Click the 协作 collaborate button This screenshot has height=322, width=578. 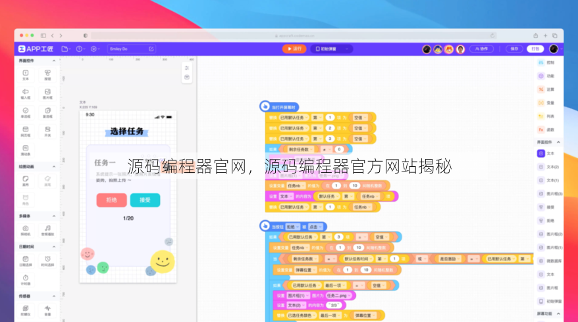click(481, 49)
